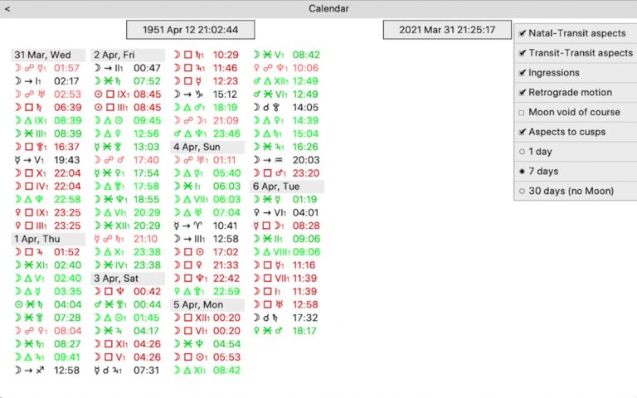637x398 pixels.
Task: Click the 6 Apr, Tue day header
Action: pos(287,187)
